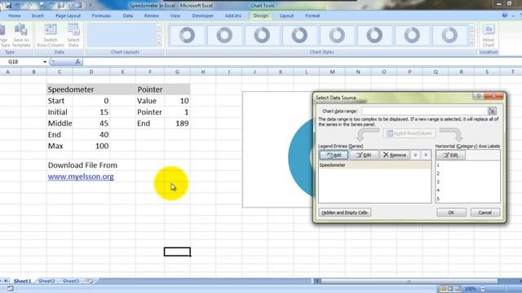The image size is (522, 293).
Task: Click the Pointer header cell
Action: click(x=150, y=90)
